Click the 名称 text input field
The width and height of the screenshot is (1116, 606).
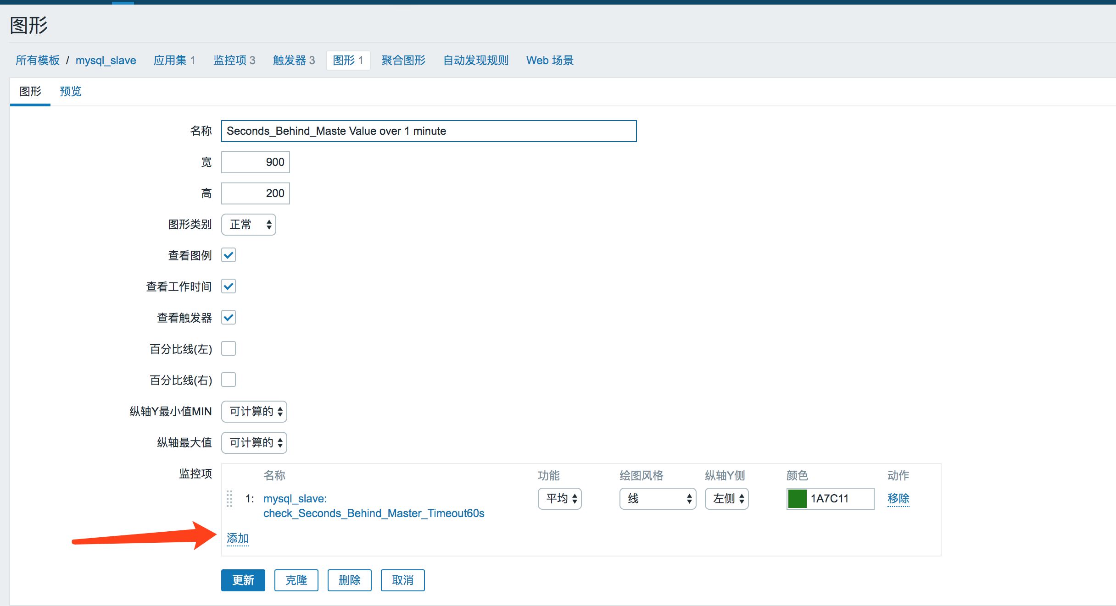429,131
